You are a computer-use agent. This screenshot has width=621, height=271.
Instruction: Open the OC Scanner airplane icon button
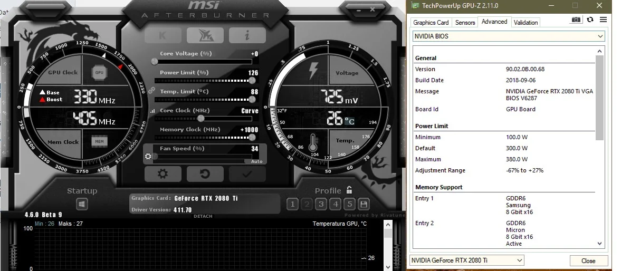(x=205, y=35)
